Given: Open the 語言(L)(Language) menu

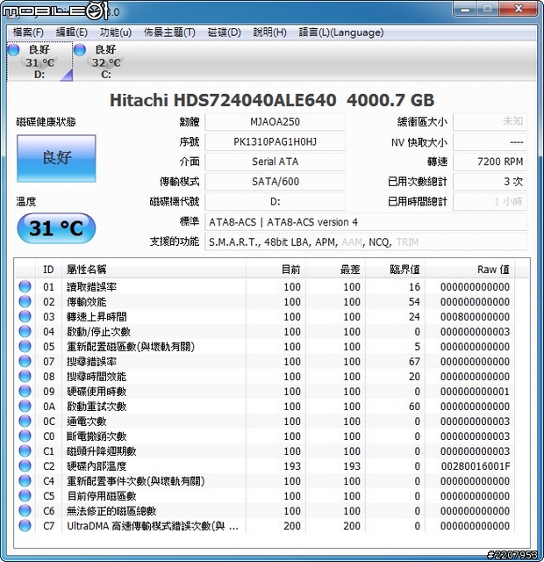Looking at the screenshot, I should point(341,32).
